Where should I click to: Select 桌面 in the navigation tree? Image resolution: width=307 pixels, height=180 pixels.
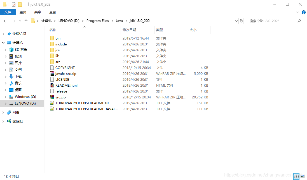(x=18, y=90)
